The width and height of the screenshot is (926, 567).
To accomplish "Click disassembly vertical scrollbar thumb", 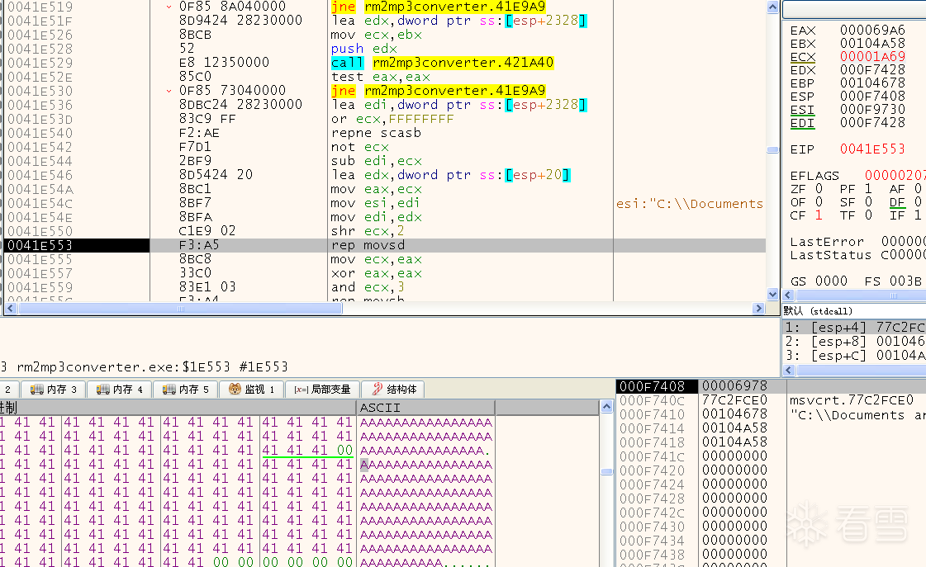I will pyautogui.click(x=772, y=149).
